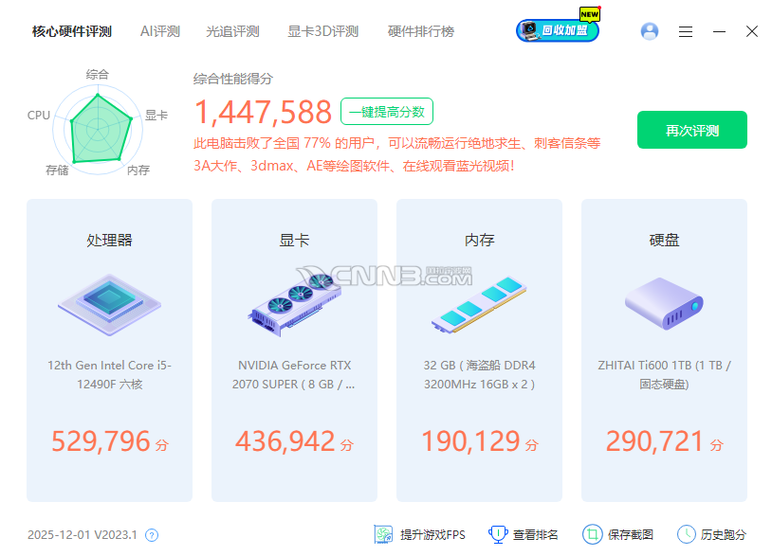Viewport: 772px width, 556px height.
Task: Click the user avatar icon
Action: [x=649, y=31]
